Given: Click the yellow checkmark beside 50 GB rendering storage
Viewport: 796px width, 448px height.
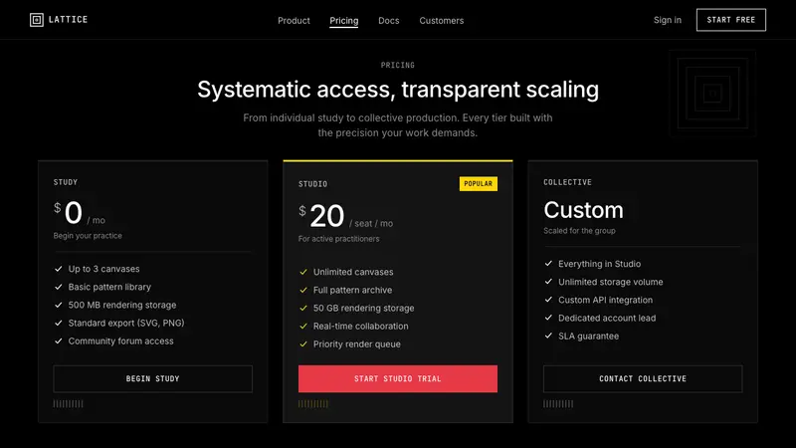Looking at the screenshot, I should click(x=303, y=308).
